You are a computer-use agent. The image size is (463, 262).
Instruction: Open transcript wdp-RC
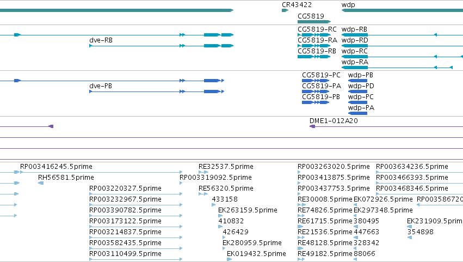pos(354,51)
